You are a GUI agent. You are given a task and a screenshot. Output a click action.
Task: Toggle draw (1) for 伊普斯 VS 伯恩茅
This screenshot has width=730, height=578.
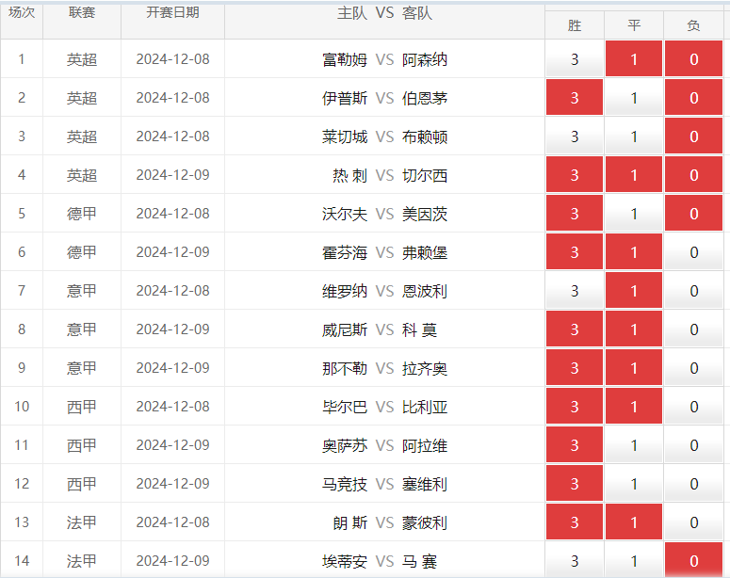click(x=634, y=97)
